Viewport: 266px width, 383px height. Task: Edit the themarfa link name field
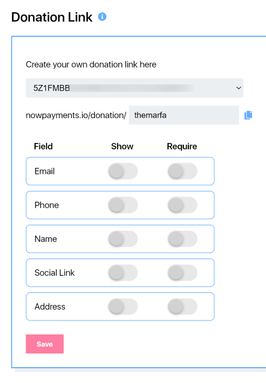[x=184, y=115]
